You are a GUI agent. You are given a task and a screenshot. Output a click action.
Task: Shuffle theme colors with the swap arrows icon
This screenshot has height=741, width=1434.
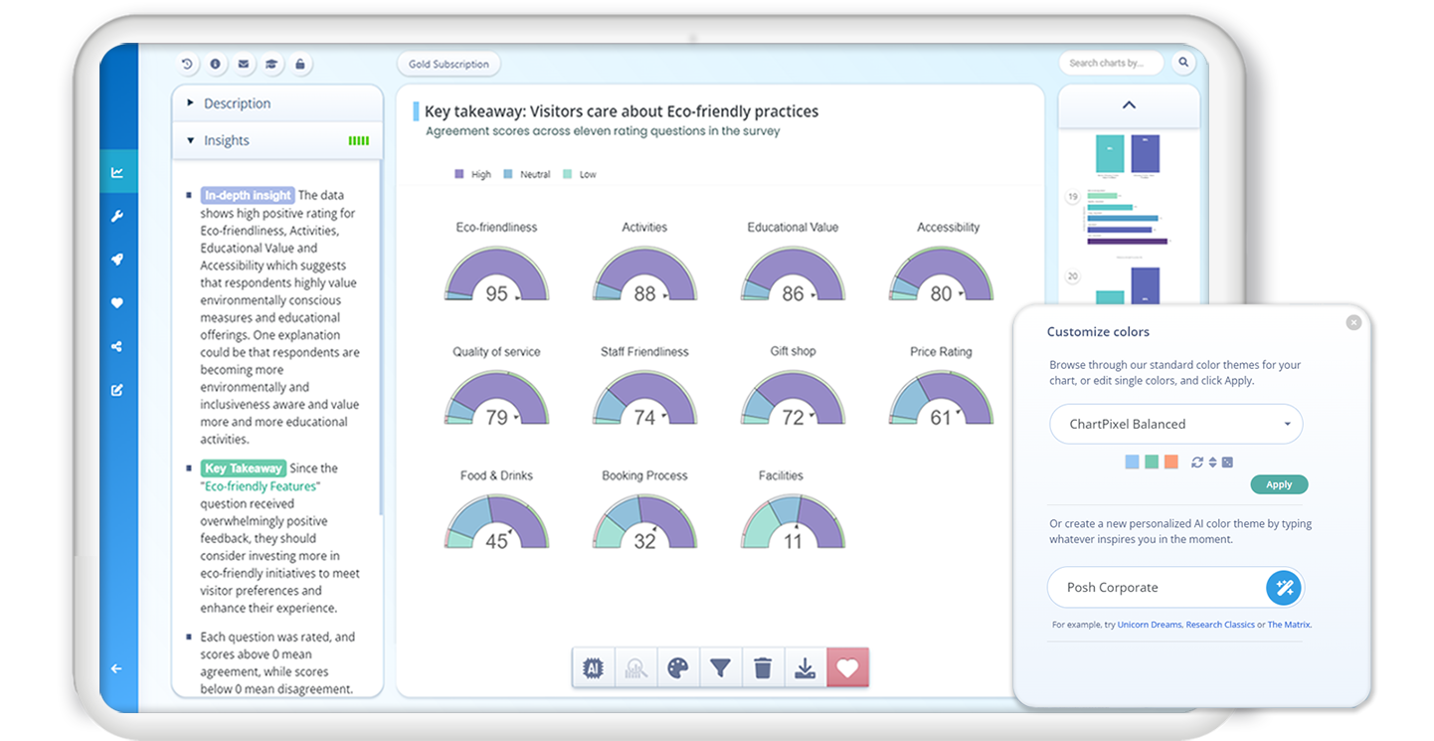point(1197,462)
